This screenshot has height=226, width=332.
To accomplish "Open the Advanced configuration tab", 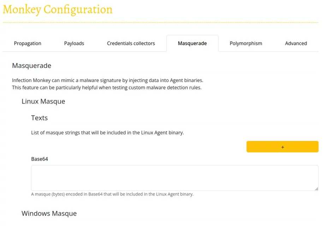I will tap(296, 44).
